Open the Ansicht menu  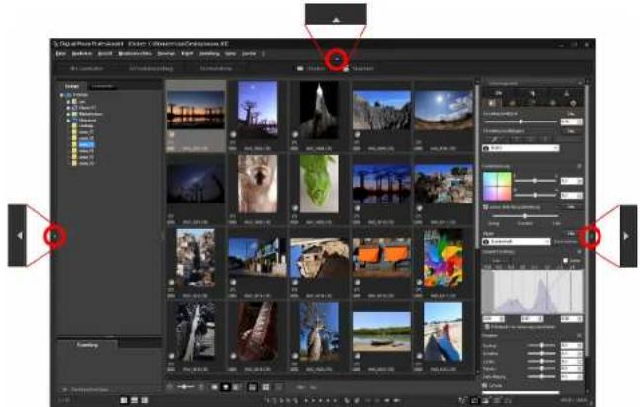(x=105, y=54)
